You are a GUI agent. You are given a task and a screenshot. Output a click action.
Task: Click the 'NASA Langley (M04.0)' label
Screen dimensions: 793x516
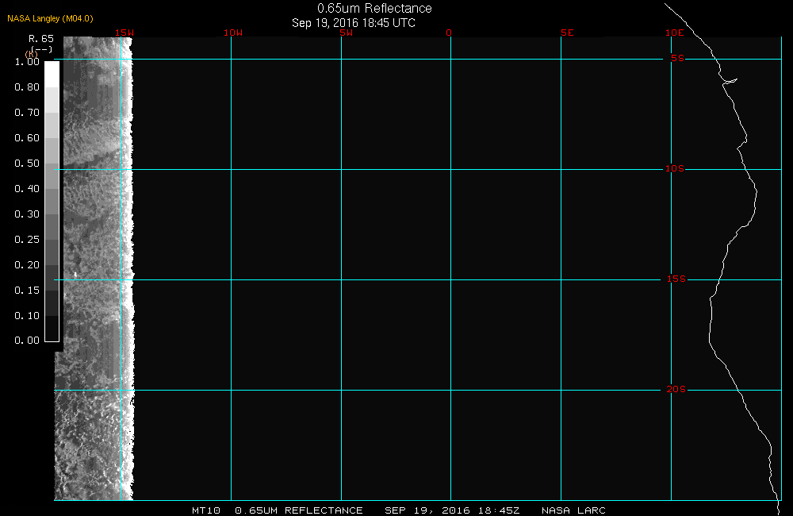(50, 18)
